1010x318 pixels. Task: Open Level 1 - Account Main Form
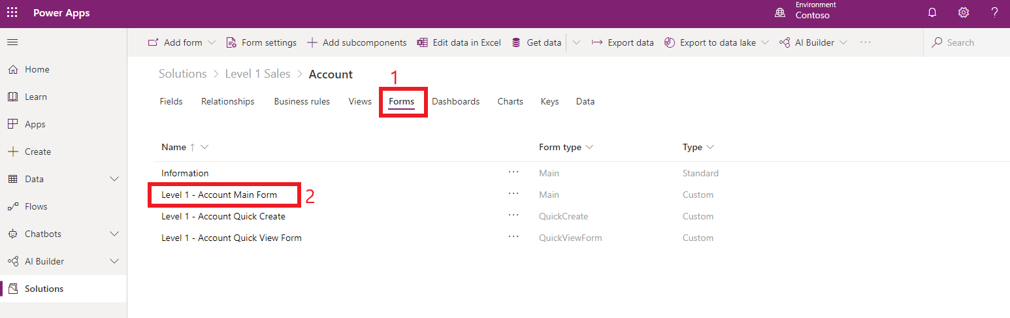(220, 195)
